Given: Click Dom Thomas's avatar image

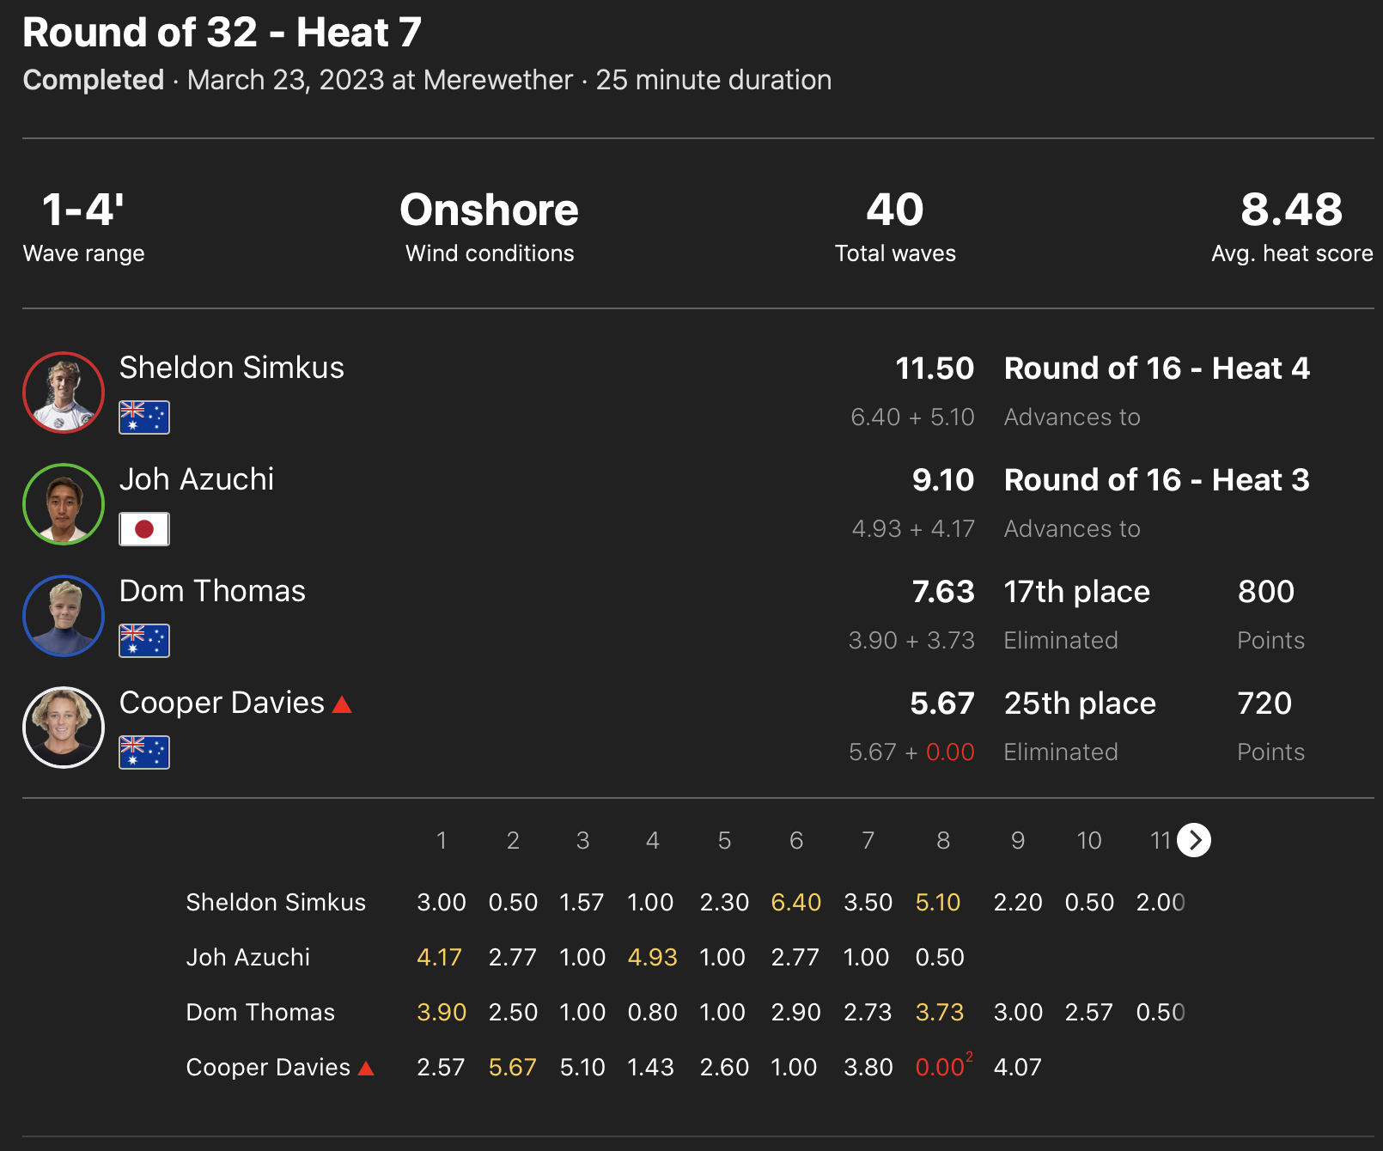Looking at the screenshot, I should [x=64, y=616].
